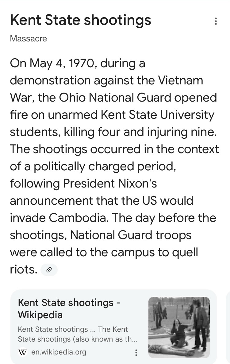Click "National Guard troops" near paragraph end
The image size is (230, 364).
(131, 235)
